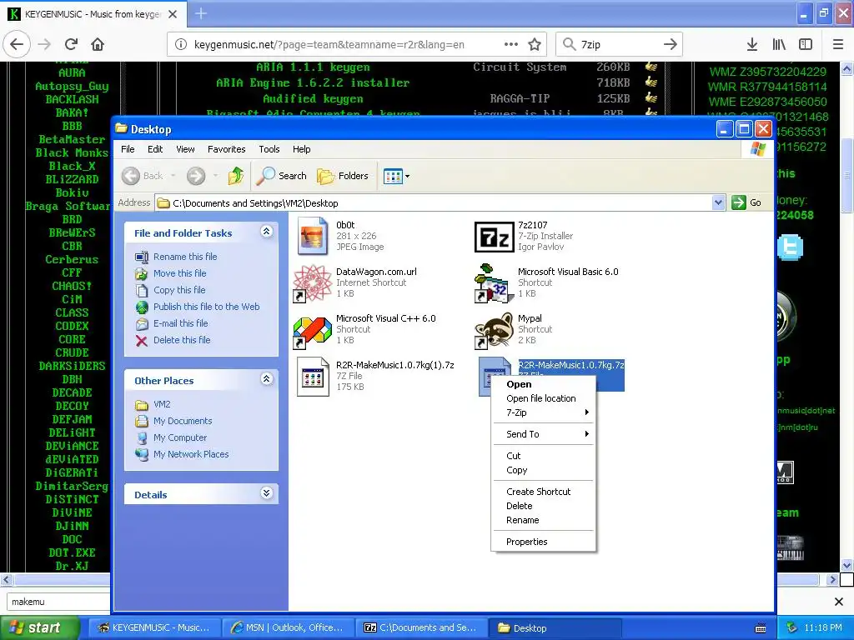Show site information icon in the address bar
This screenshot has width=854, height=640.
pos(181,45)
